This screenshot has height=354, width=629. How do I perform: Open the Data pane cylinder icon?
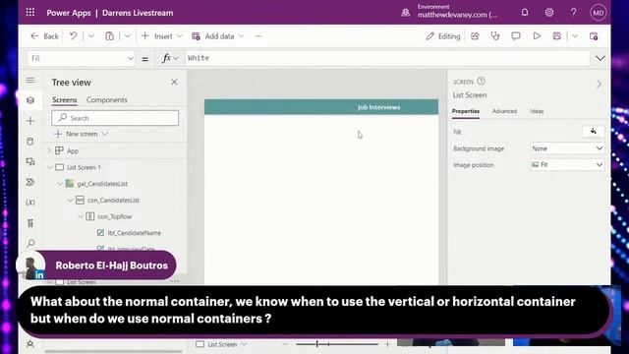point(30,142)
